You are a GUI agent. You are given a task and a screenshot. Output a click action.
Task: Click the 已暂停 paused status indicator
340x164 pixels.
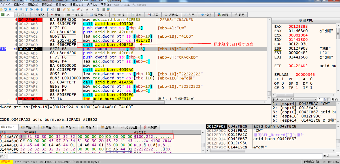click(6, 162)
